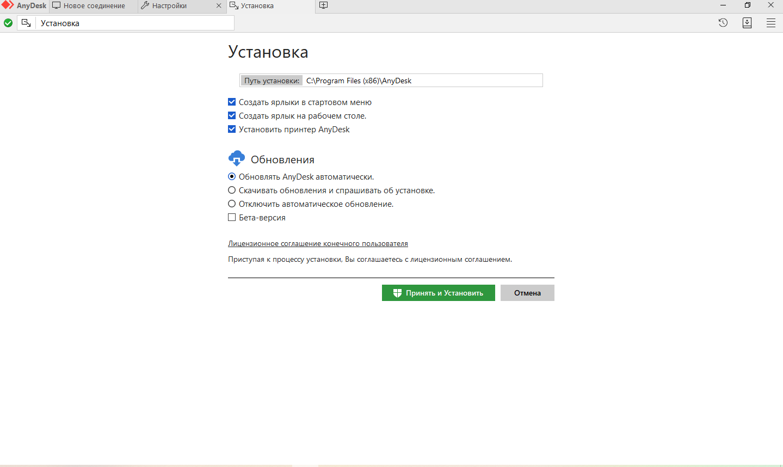Toggle Создать ярлыки в стартовом меню checkbox

(232, 102)
